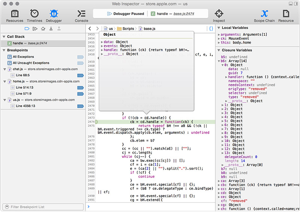Step into the next function call
Screen dimensions: 300x212
51,29
